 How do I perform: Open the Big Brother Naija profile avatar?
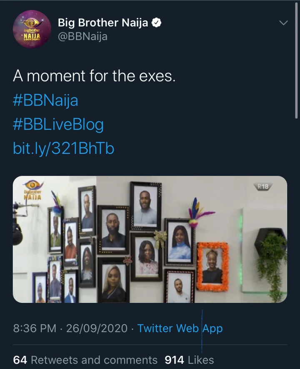coord(32,29)
